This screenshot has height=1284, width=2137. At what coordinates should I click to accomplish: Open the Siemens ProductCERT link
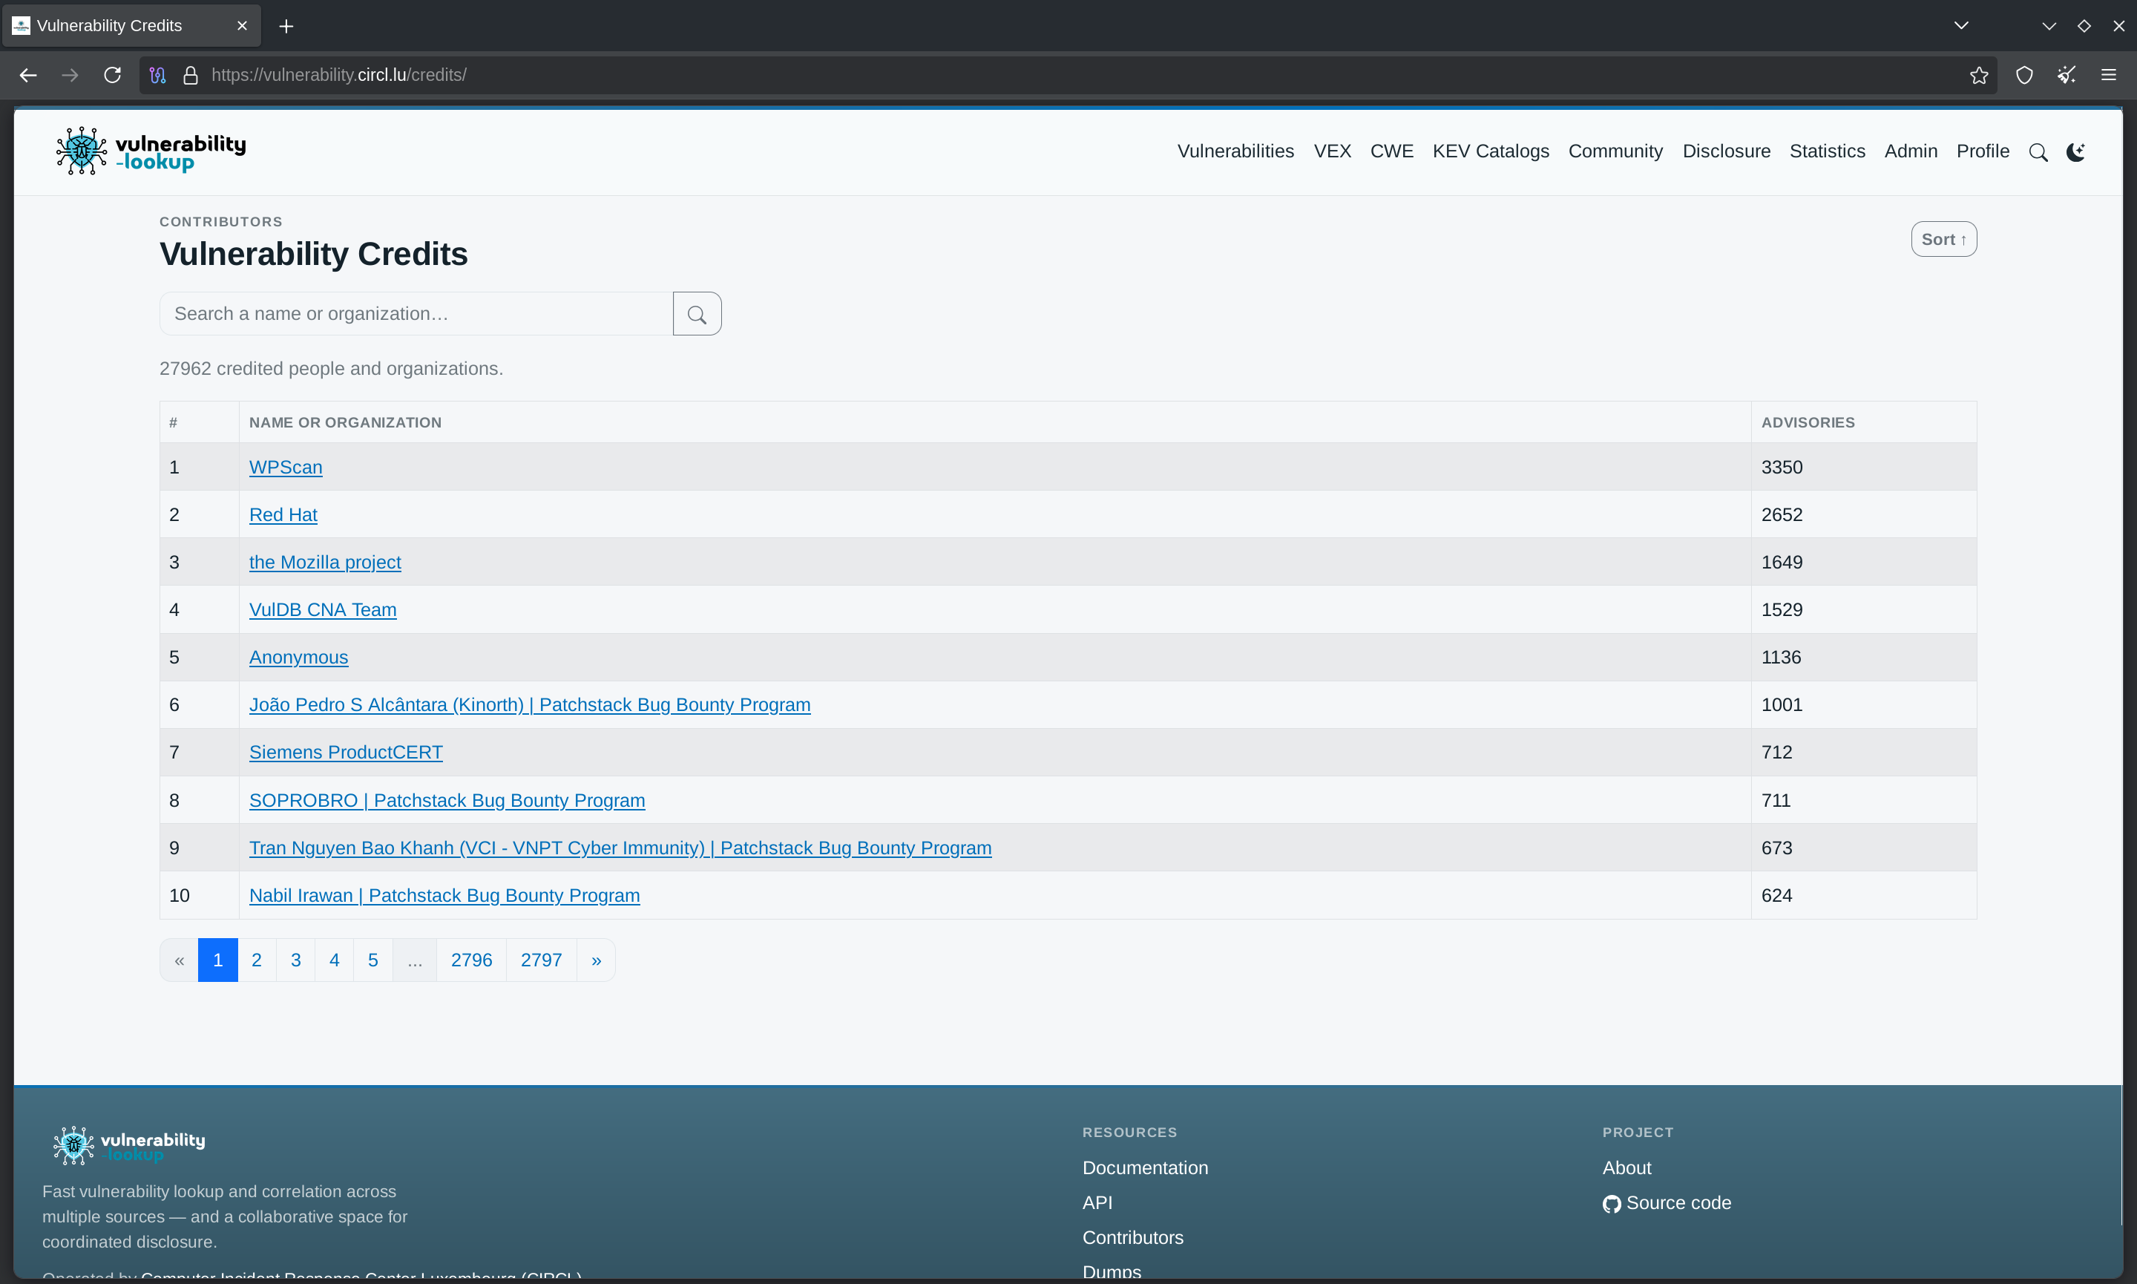(346, 753)
